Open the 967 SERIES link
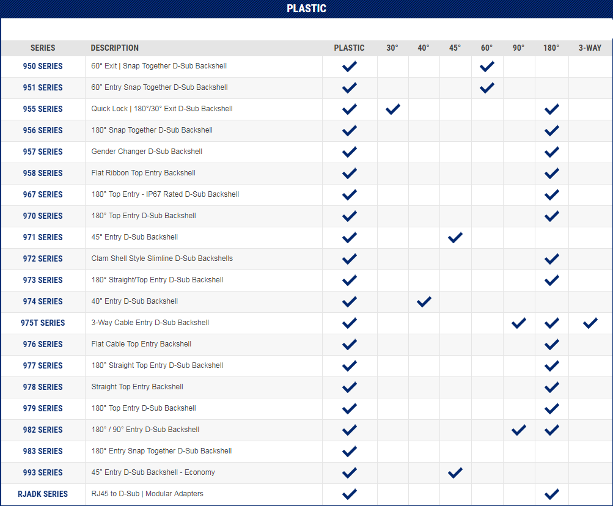The image size is (613, 506). tap(43, 194)
